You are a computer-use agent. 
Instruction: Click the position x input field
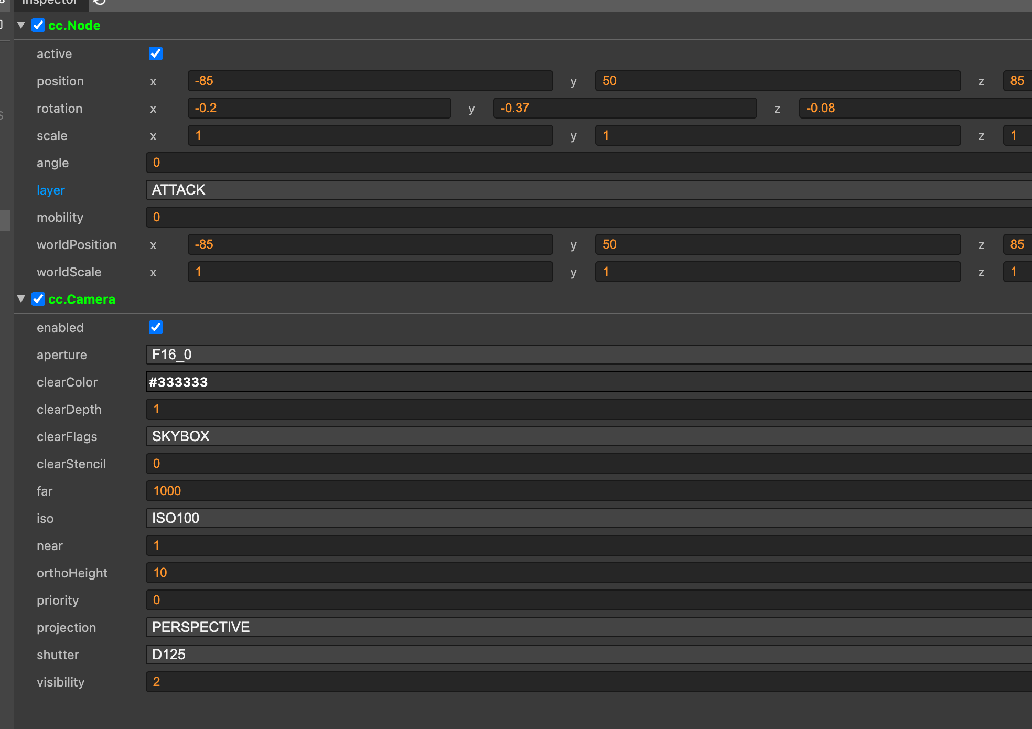(370, 81)
